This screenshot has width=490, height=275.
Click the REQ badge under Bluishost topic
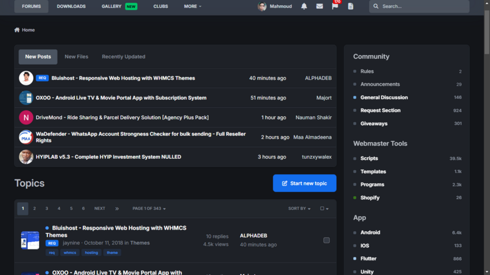[x=52, y=243]
